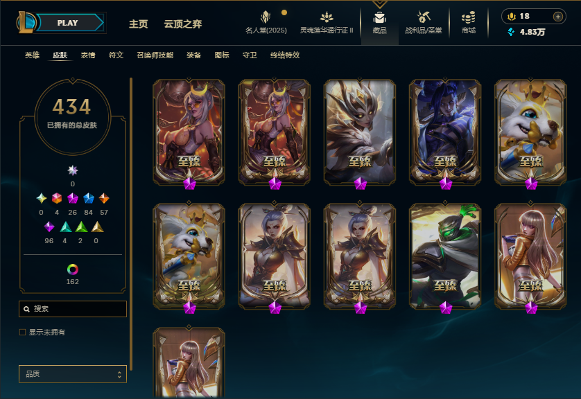Switch to the 表情 tab
Screen dimensions: 581x399
88,55
